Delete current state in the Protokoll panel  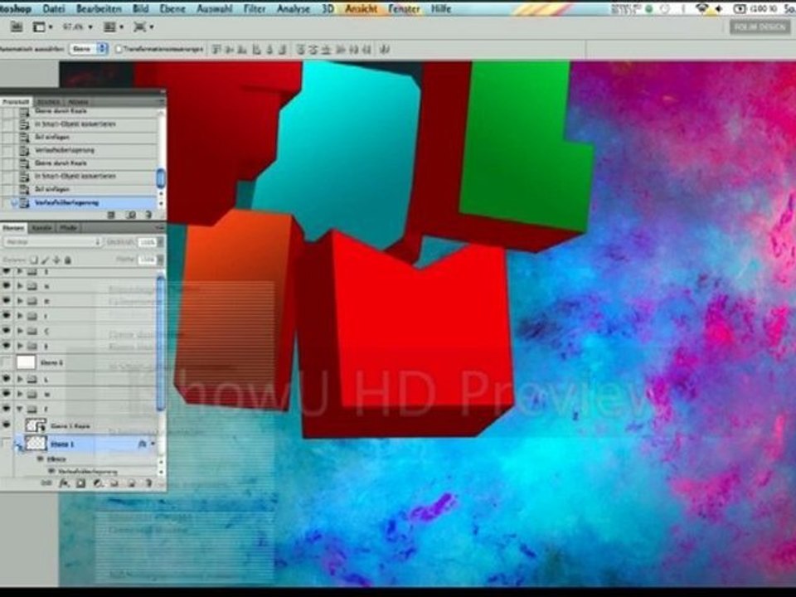[148, 215]
